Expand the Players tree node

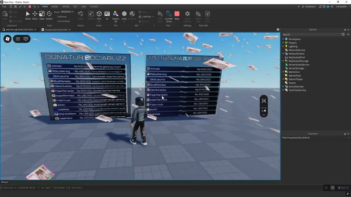pyautogui.click(x=283, y=43)
